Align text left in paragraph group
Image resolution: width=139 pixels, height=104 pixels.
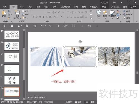point(68,17)
